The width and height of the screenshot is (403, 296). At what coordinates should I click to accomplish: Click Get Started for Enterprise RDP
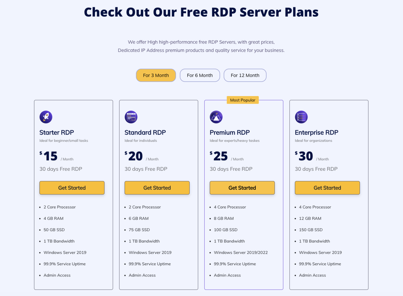pos(327,188)
